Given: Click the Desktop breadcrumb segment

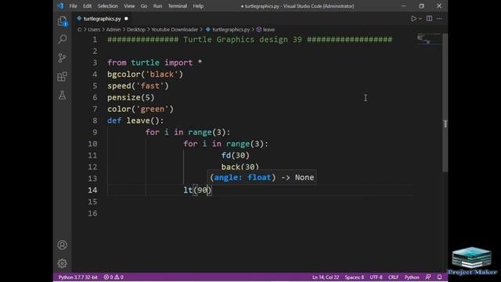Looking at the screenshot, I should coord(135,30).
